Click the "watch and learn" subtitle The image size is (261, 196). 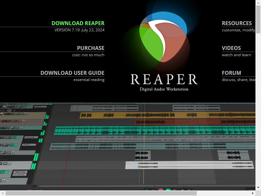236,55
